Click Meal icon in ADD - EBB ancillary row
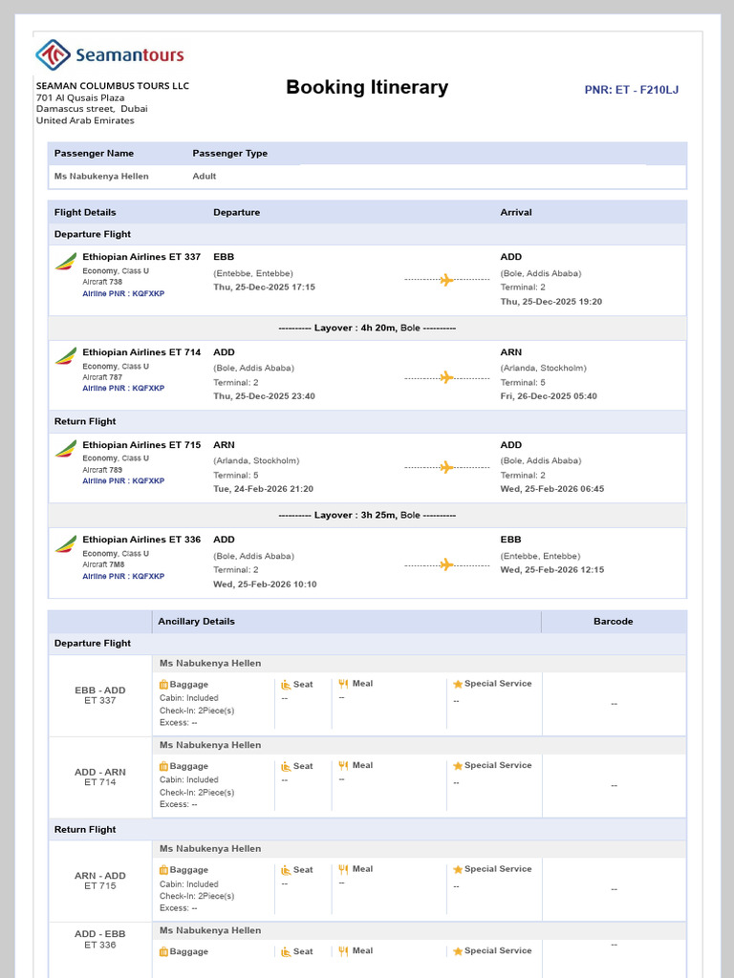The height and width of the screenshot is (978, 734). [x=343, y=950]
